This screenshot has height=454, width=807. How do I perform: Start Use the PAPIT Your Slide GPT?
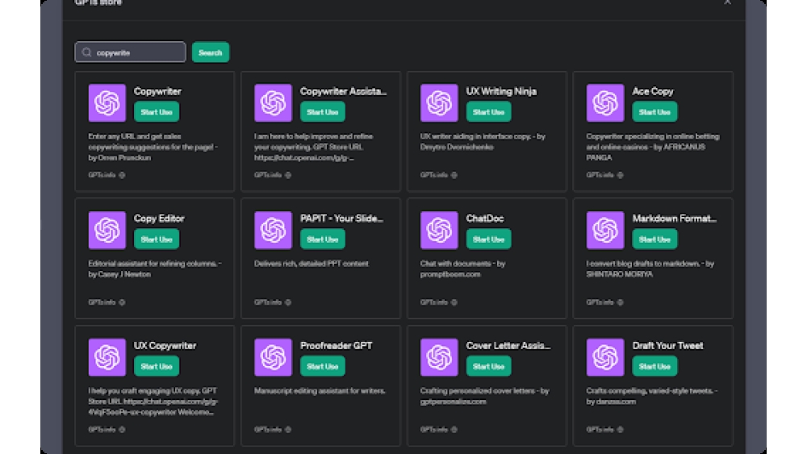(x=323, y=239)
